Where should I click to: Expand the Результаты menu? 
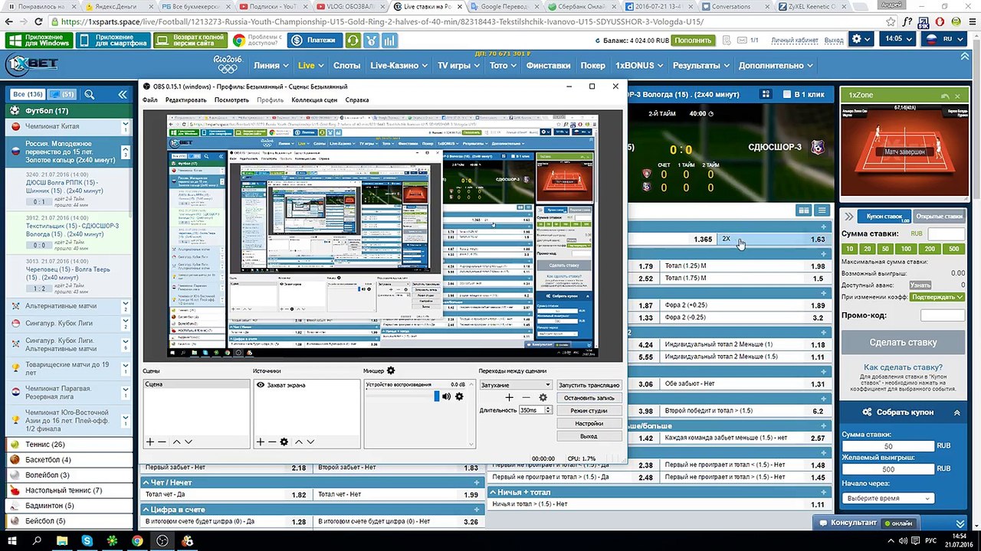pyautogui.click(x=701, y=66)
